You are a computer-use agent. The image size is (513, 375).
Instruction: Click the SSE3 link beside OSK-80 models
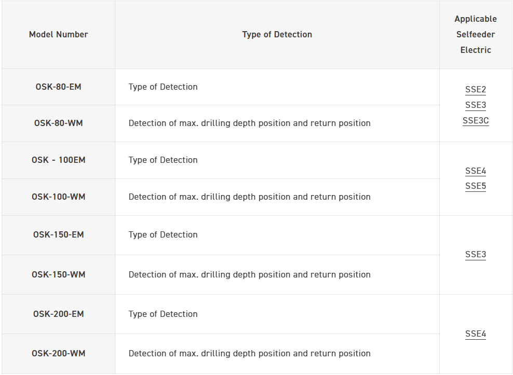coord(476,105)
